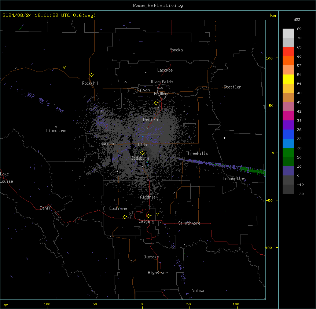The width and height of the screenshot is (316, 309).
Task: Click the yellow station marker near RockyMH
Action: click(92, 75)
